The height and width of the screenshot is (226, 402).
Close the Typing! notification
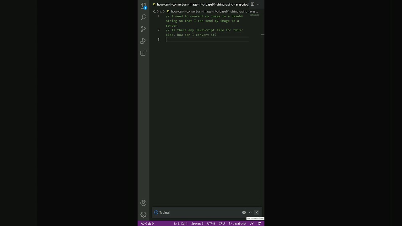(x=257, y=213)
